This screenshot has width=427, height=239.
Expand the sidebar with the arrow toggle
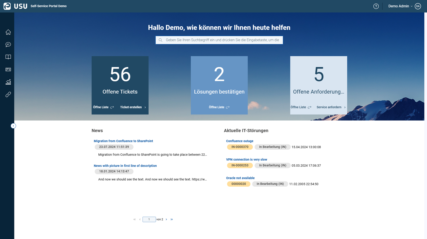13,126
